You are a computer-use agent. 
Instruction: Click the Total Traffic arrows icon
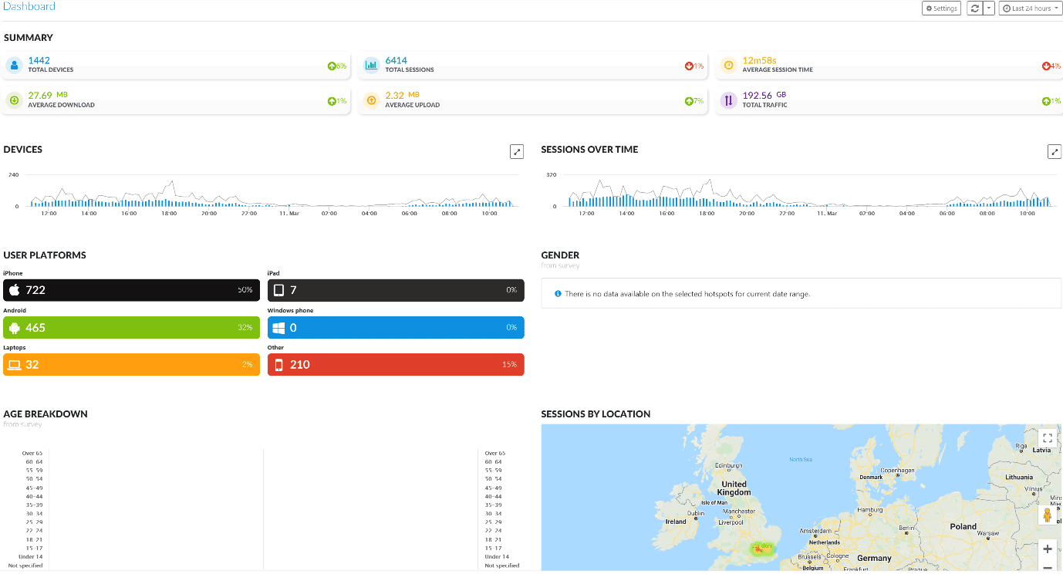728,100
